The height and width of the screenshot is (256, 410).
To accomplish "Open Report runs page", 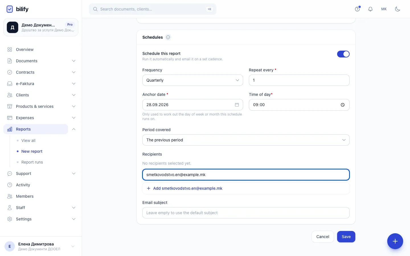I will 32,162.
